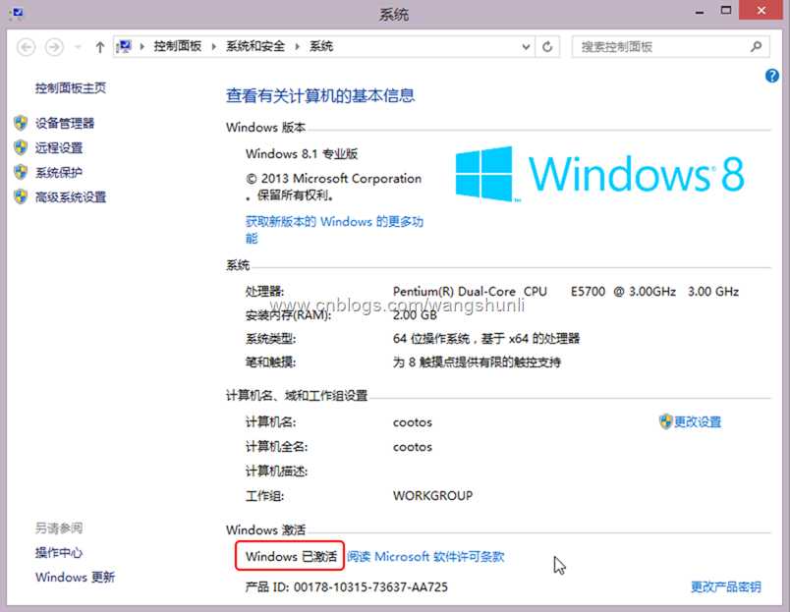This screenshot has width=790, height=612.
Task: Open 高级系统设置 link
Action: tap(71, 196)
